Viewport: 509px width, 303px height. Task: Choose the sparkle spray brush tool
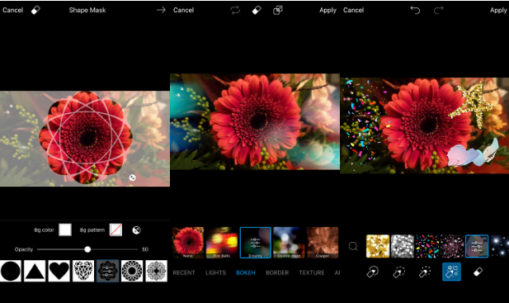(425, 272)
